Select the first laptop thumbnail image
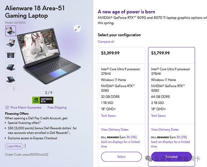 [10, 31]
